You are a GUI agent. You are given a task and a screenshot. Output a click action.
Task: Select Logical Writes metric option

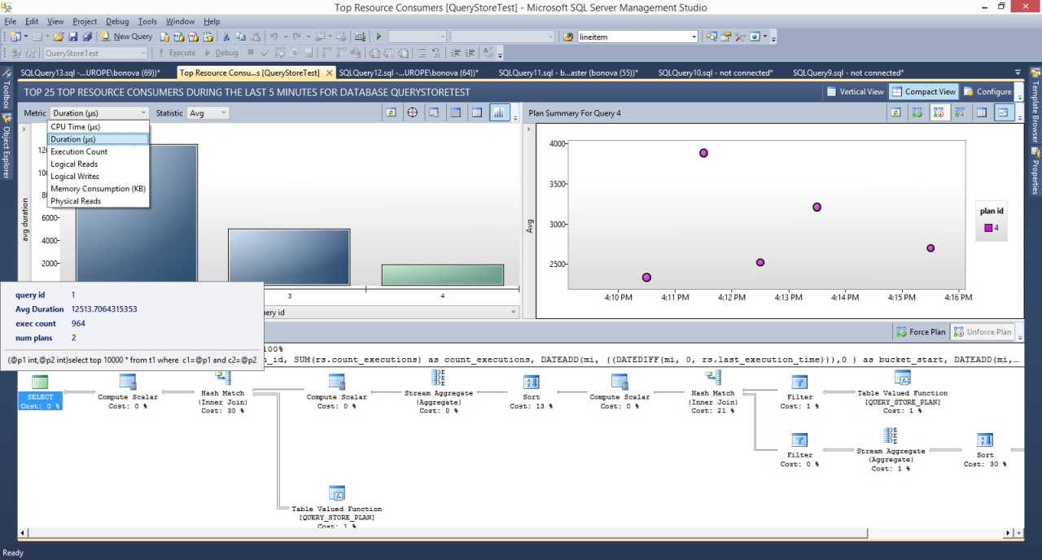tap(99, 176)
